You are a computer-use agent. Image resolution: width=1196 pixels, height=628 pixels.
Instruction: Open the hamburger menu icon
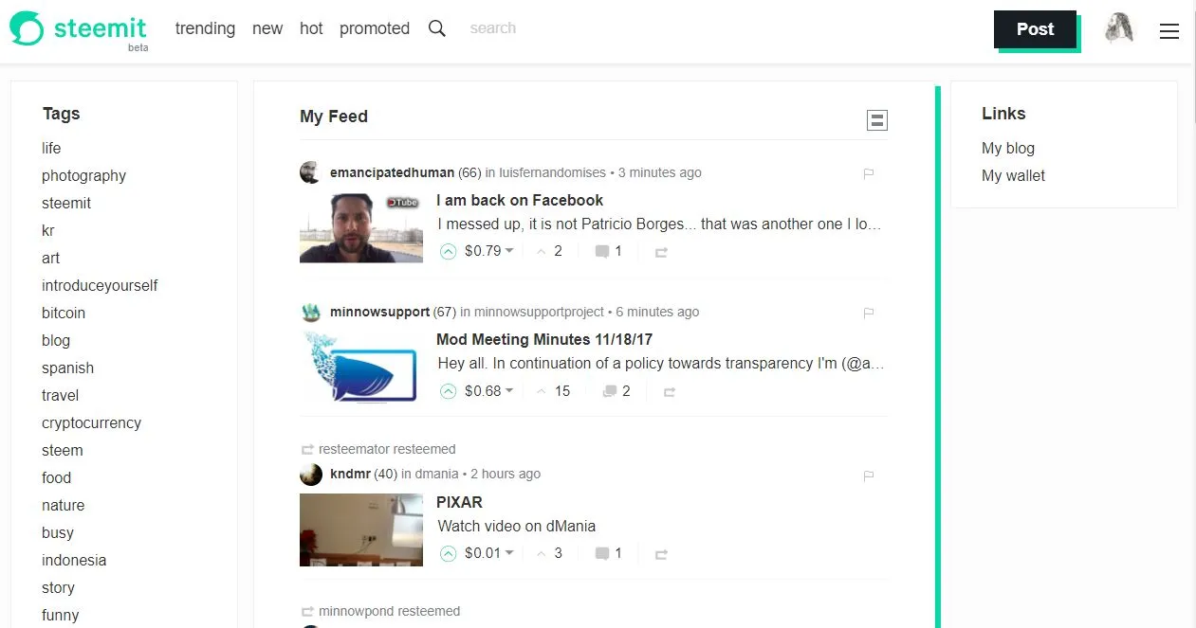(1169, 31)
